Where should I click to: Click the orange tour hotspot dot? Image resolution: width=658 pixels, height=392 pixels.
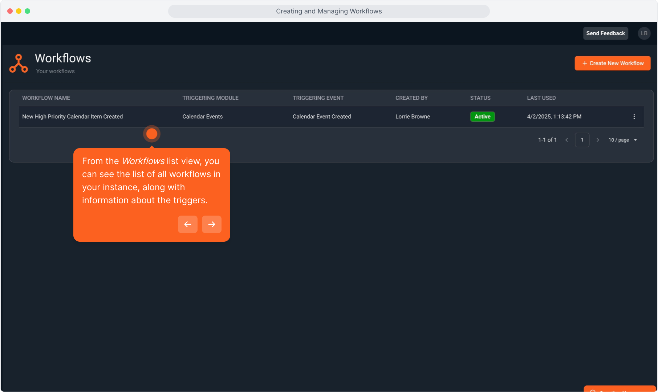(x=152, y=134)
